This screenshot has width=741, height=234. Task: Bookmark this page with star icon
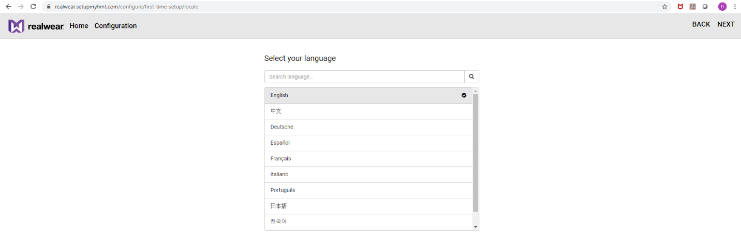pyautogui.click(x=664, y=7)
